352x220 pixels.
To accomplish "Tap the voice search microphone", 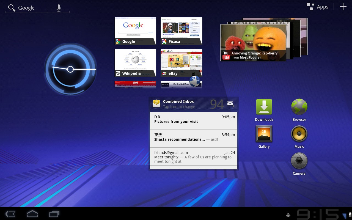I will coord(59,8).
